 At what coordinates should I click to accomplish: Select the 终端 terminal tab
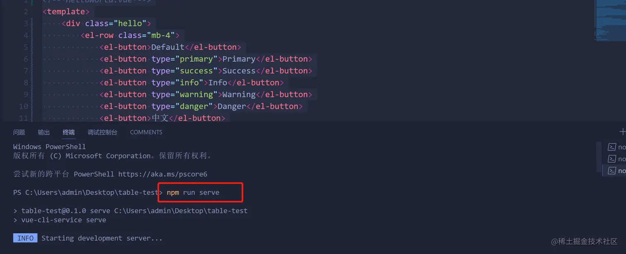pyautogui.click(x=69, y=132)
